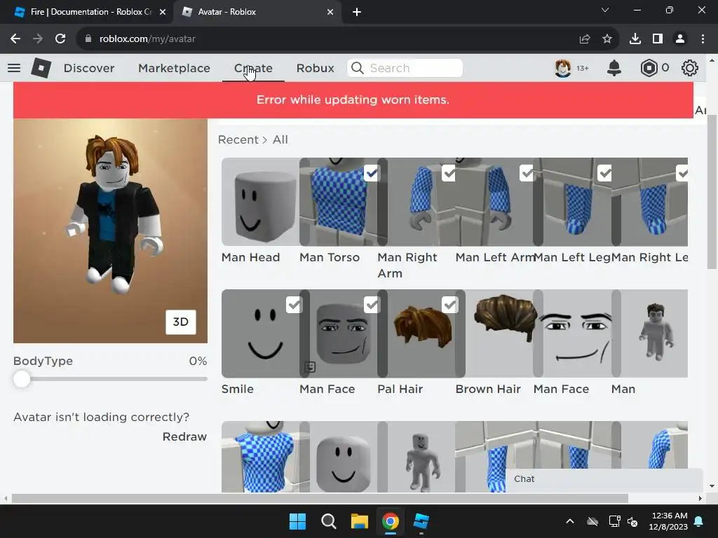Open the Chat panel
The height and width of the screenshot is (538, 718).
(x=604, y=479)
